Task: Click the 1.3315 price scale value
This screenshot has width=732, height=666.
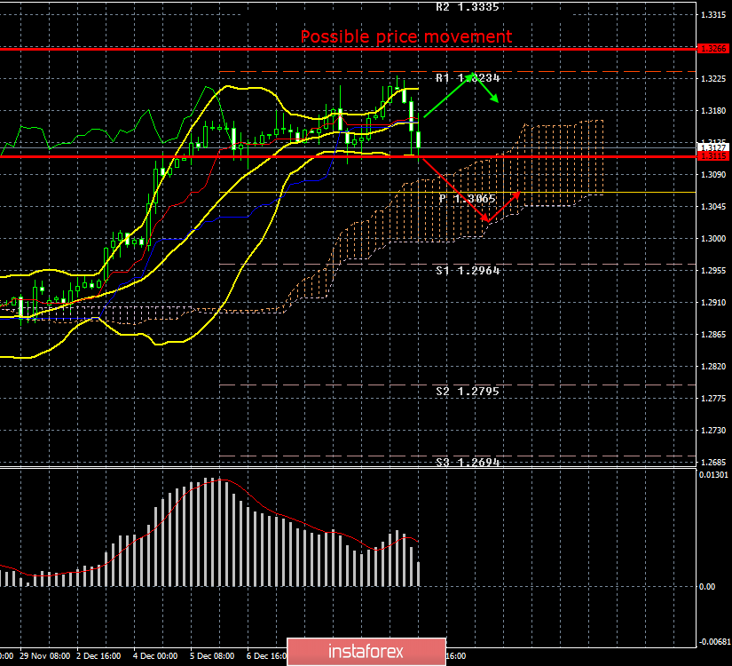Action: click(x=713, y=15)
